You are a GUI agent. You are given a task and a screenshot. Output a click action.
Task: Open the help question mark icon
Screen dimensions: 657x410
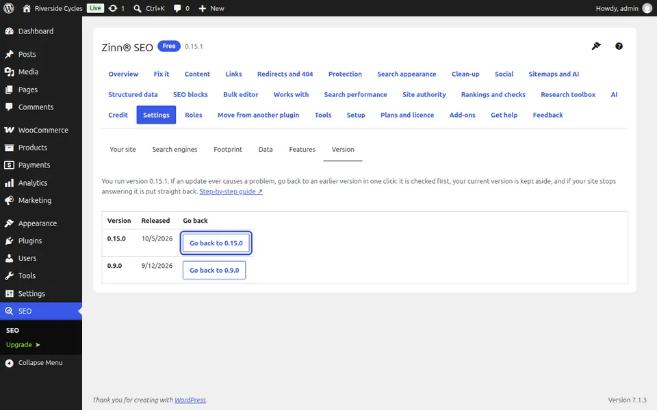pos(619,46)
